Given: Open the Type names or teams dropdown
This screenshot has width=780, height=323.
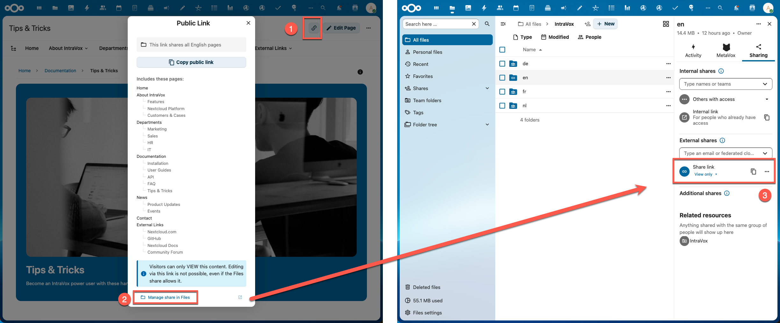Looking at the screenshot, I should pos(726,84).
